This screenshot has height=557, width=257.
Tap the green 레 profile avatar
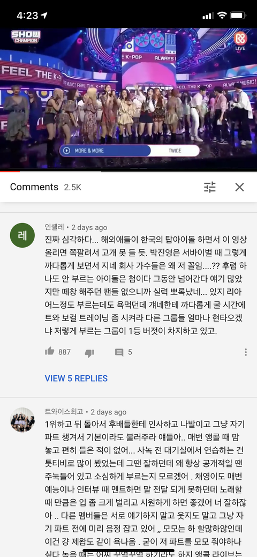pos(22,235)
